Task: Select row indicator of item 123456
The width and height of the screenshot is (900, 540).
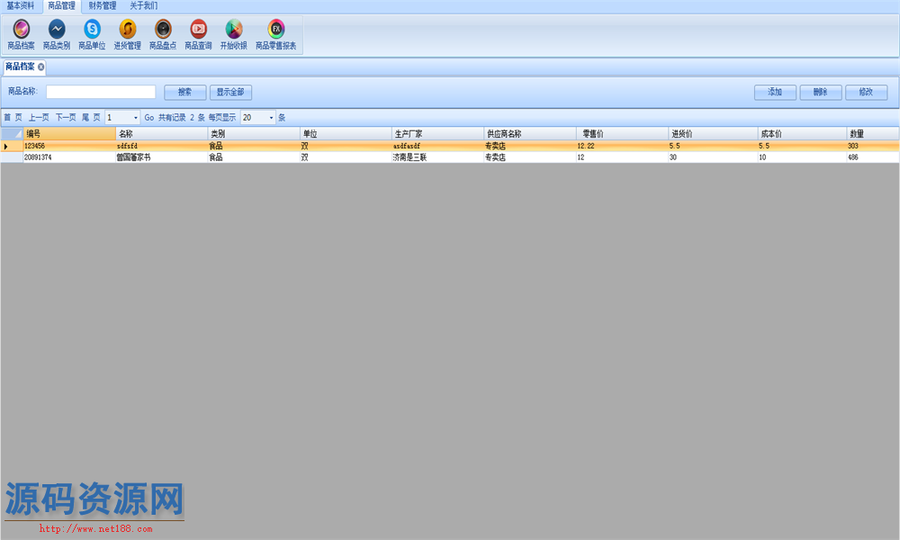Action: click(12, 147)
